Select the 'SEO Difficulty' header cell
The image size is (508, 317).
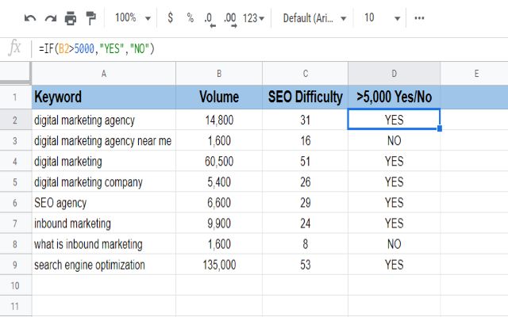pyautogui.click(x=305, y=97)
